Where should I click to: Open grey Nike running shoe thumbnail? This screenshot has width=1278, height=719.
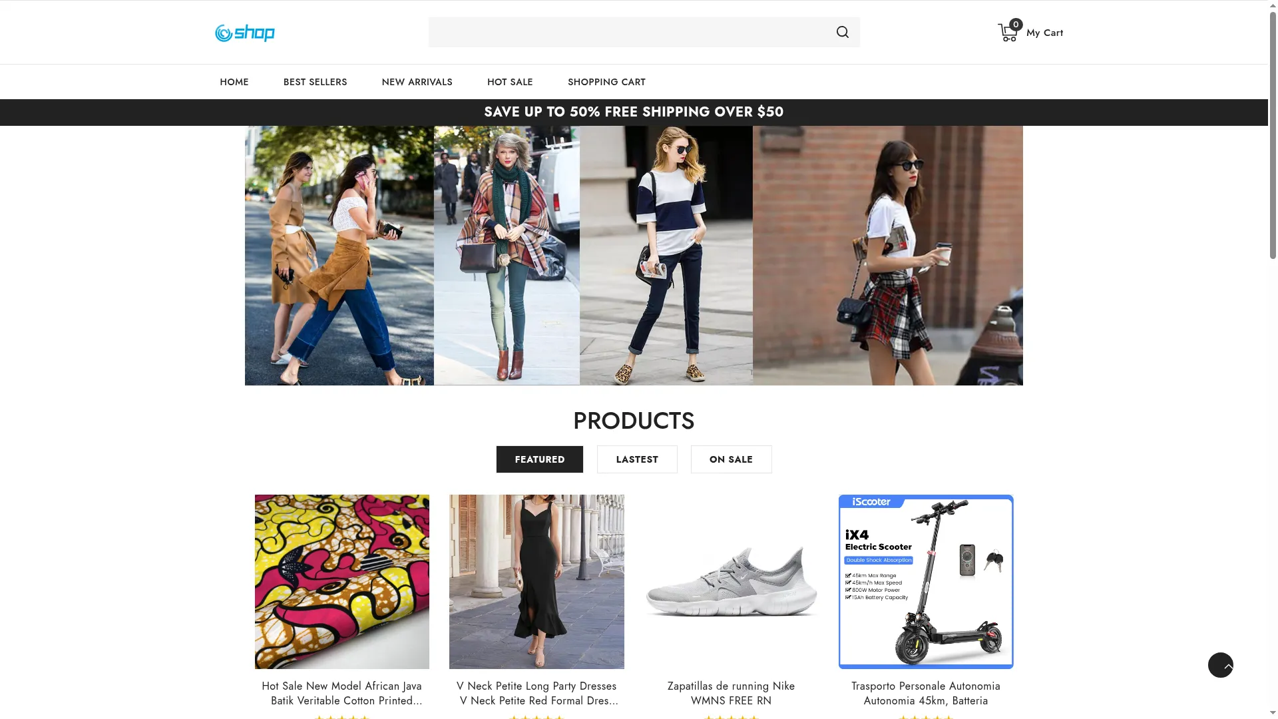(x=731, y=582)
